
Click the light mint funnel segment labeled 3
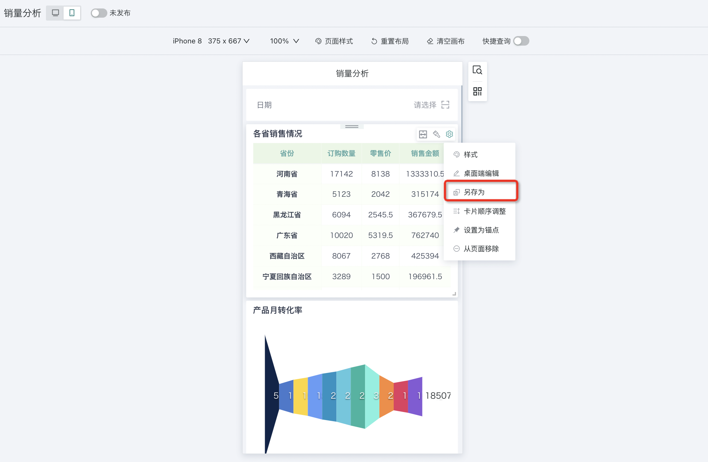[x=372, y=396]
